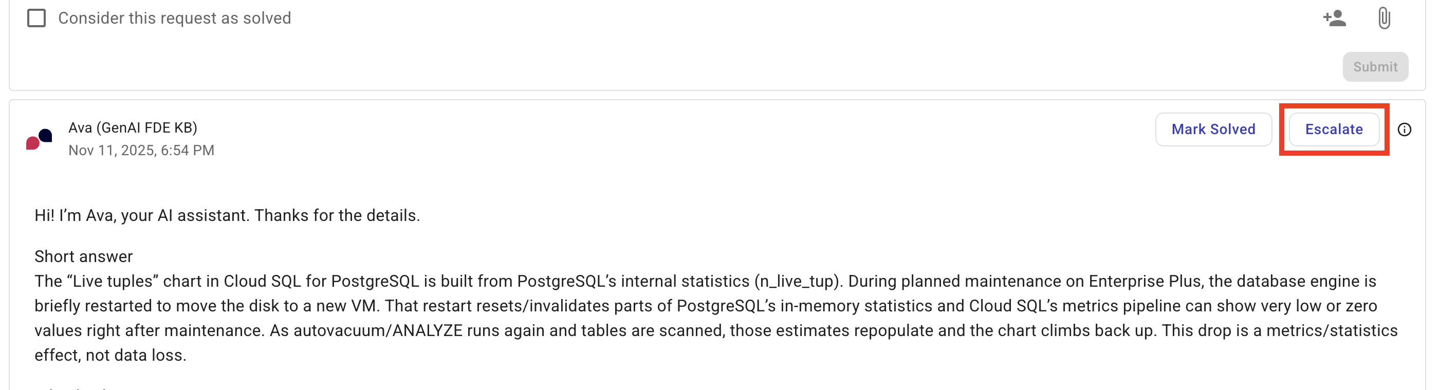Click the Mark Solved button
The image size is (1439, 390).
click(1213, 129)
